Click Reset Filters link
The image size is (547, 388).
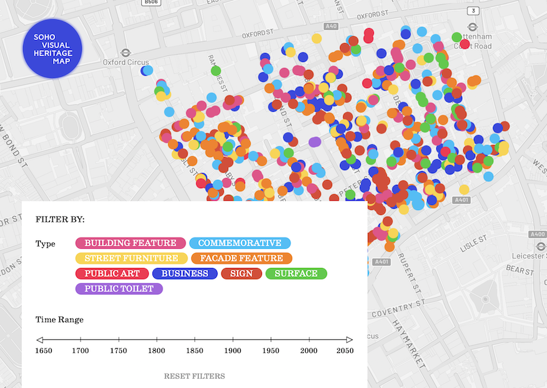(194, 376)
